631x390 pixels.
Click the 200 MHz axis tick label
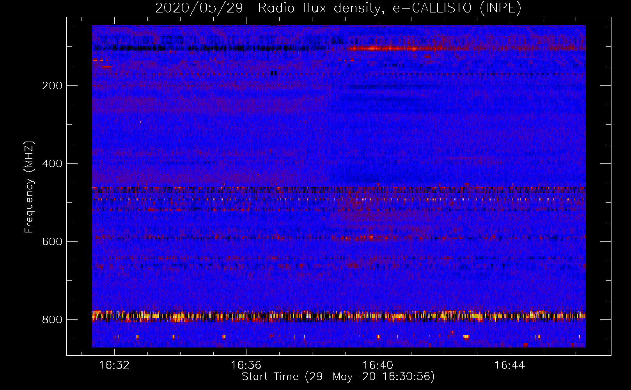tap(52, 86)
